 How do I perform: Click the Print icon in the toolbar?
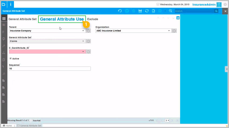coord(160,11)
